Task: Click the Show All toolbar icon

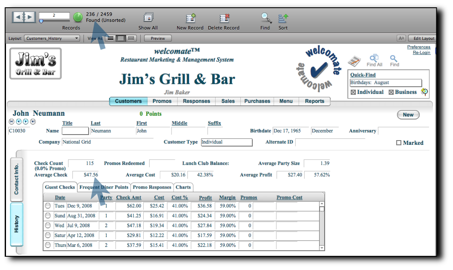Action: [148, 18]
